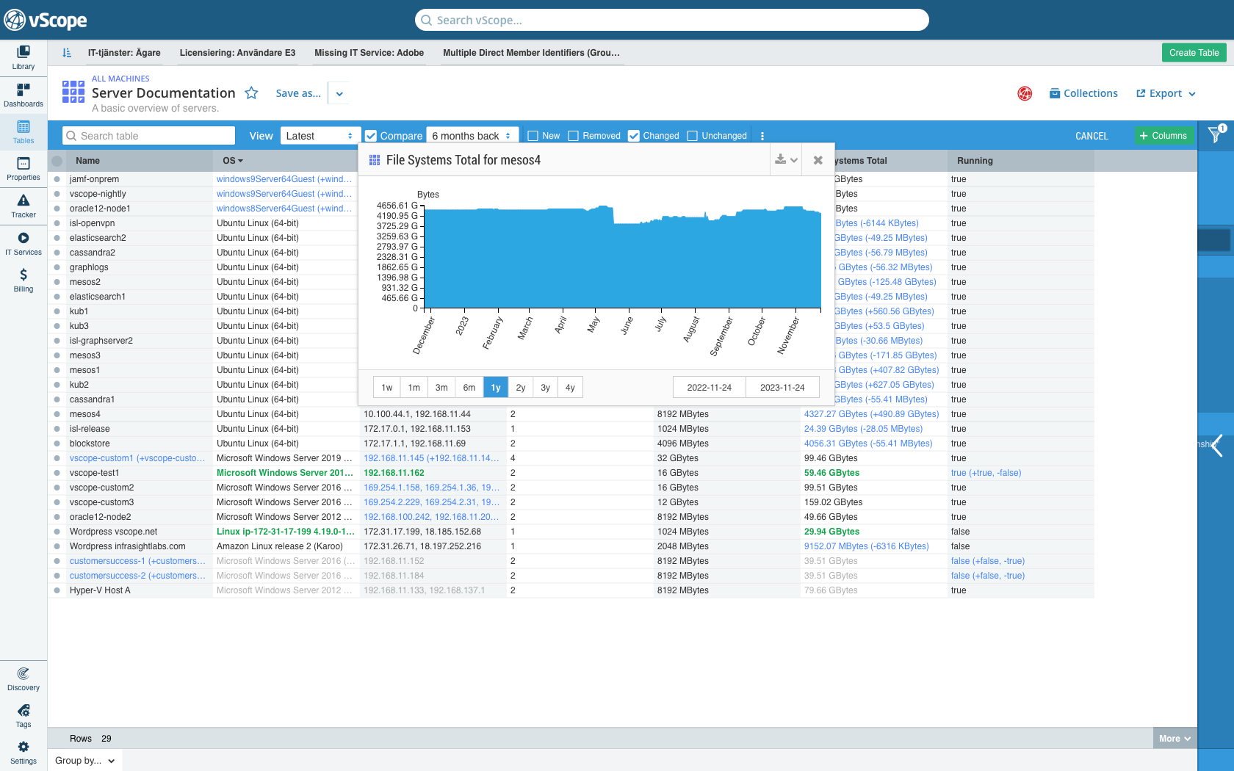Open the Missing IT Service: Adobe tab
Screen dimensions: 1234x771
click(x=369, y=53)
